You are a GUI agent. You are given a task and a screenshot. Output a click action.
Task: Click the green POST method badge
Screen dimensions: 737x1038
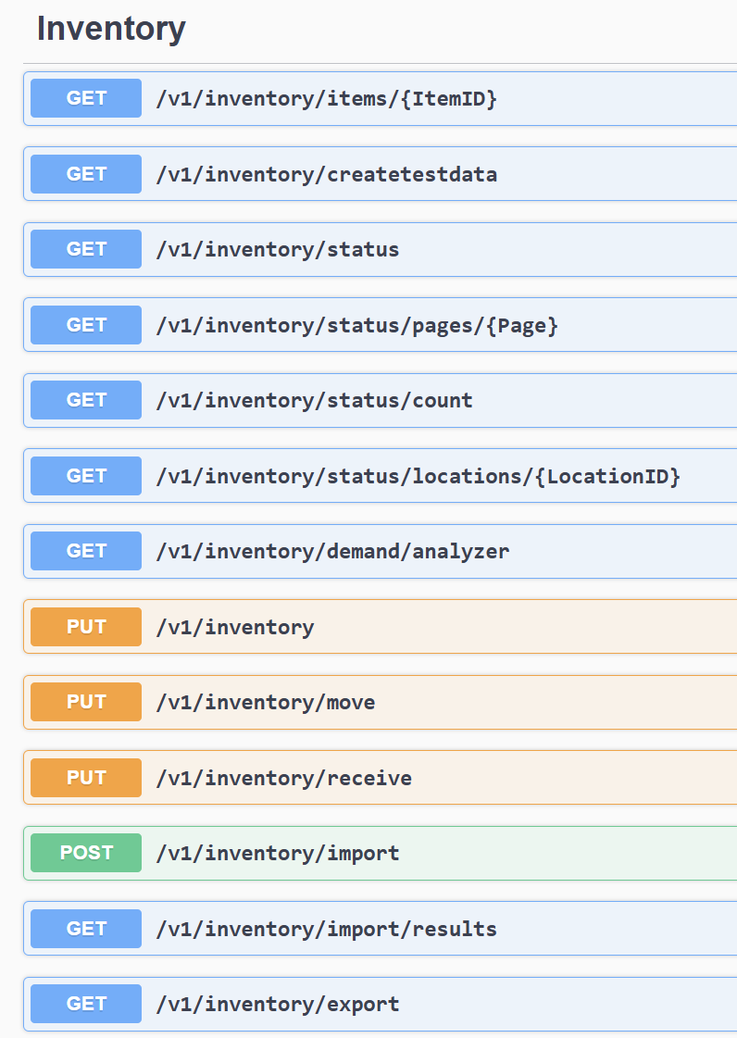click(86, 853)
